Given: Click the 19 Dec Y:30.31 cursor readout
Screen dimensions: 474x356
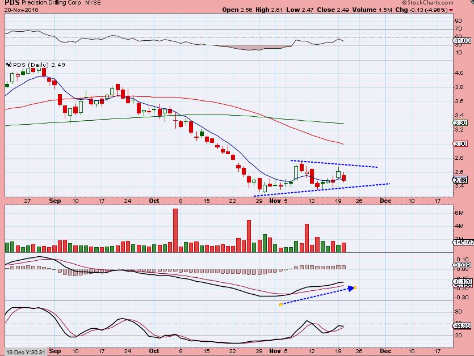Looking at the screenshot, I should (x=26, y=353).
